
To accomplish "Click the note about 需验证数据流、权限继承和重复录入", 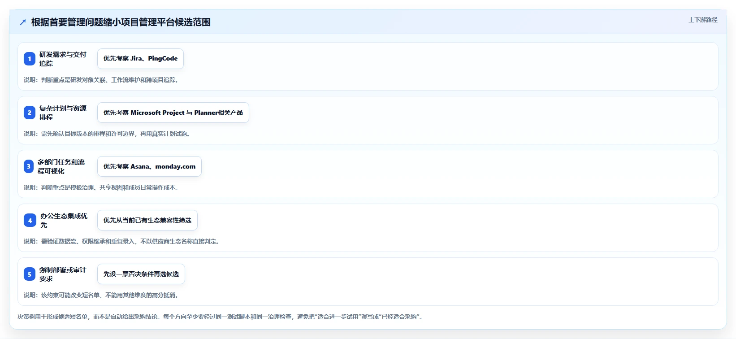I will [122, 241].
